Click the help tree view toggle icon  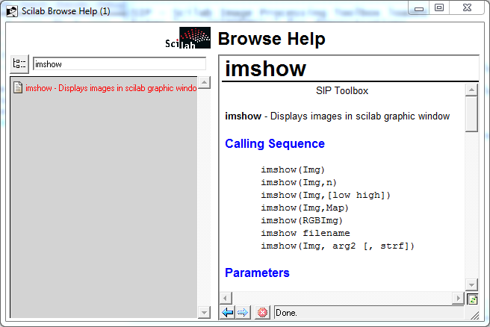tap(19, 64)
